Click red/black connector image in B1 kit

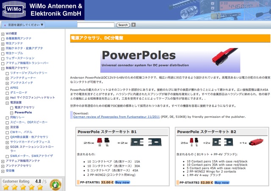[x=103, y=142]
